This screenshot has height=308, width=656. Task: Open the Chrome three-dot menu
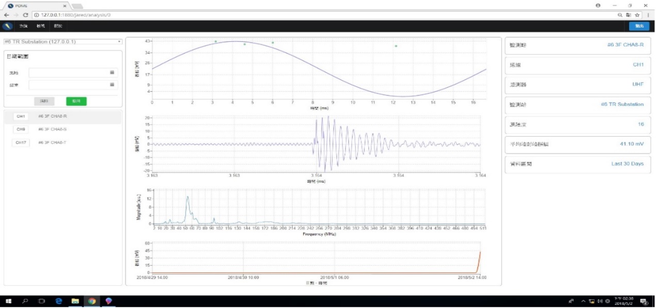[648, 15]
